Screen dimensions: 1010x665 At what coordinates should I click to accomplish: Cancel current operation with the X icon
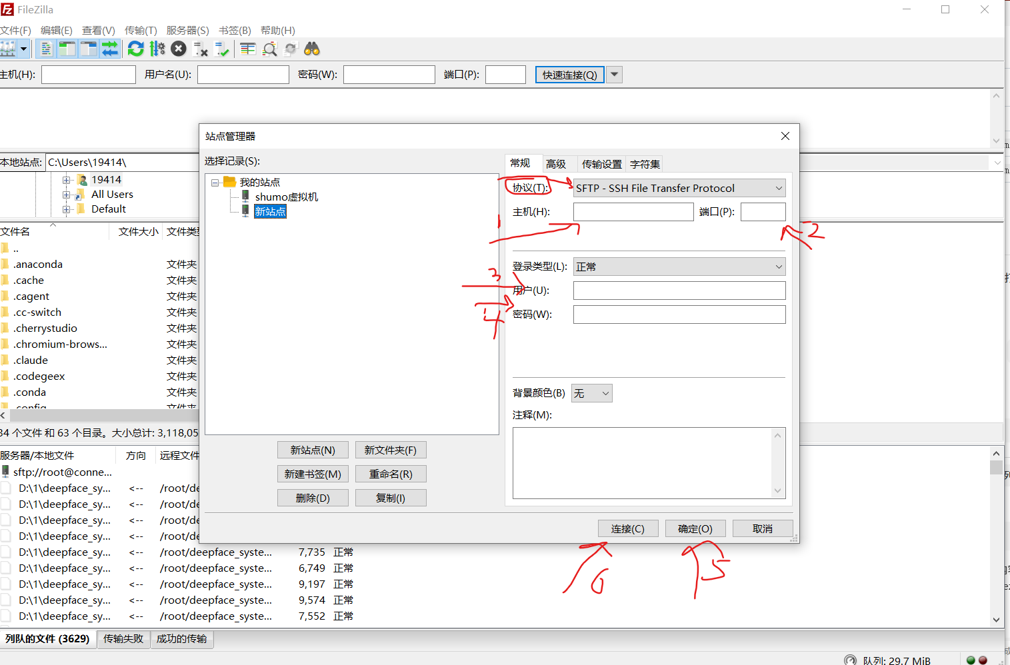pos(179,49)
